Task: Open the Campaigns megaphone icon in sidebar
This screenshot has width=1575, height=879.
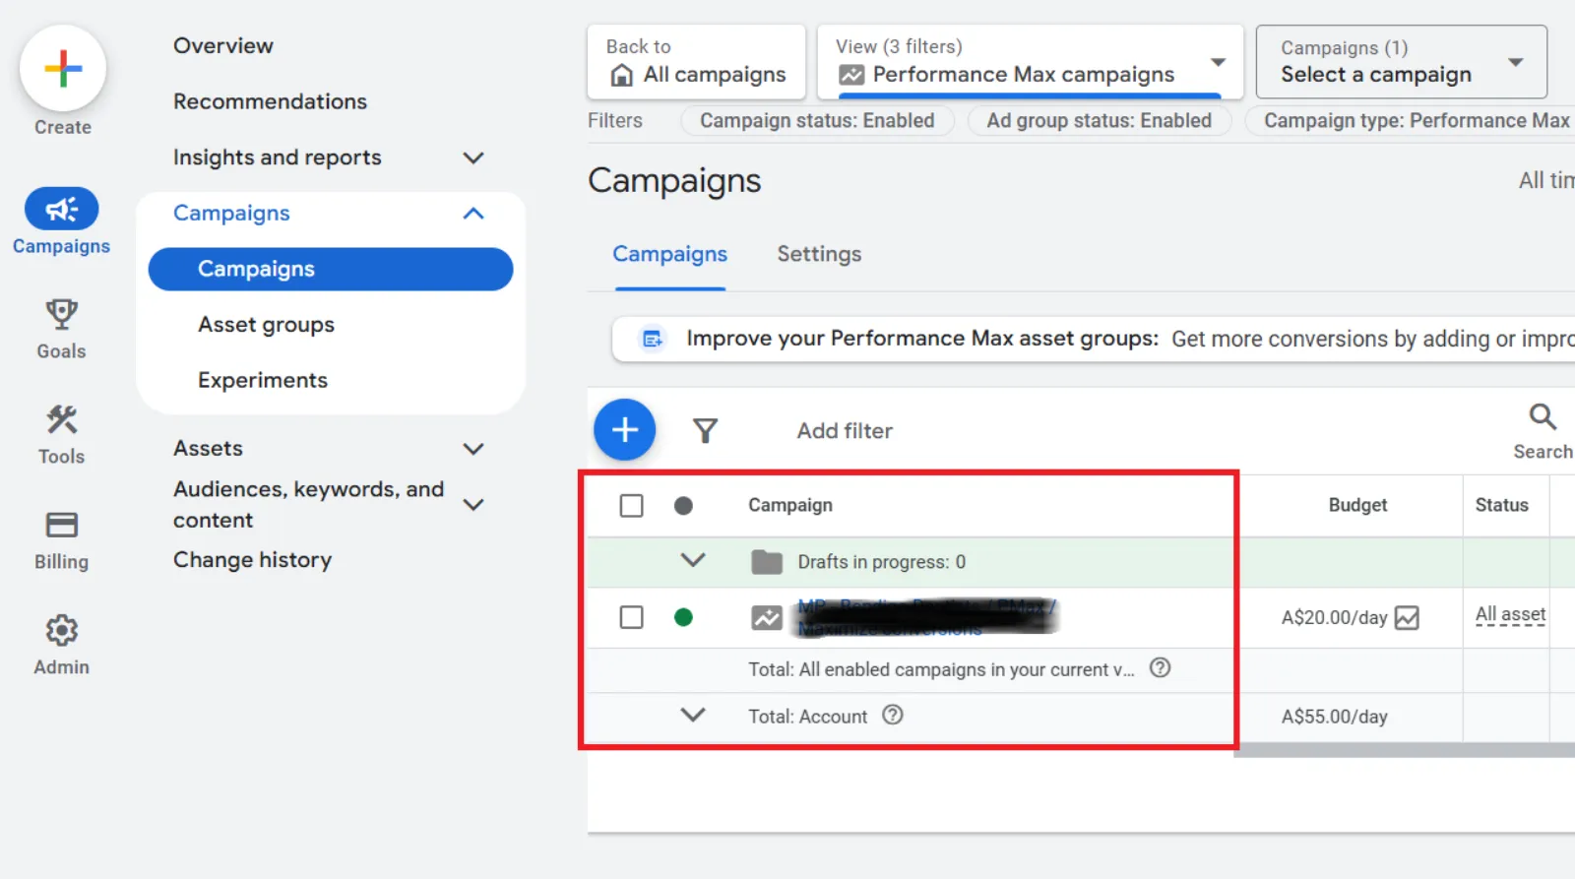Action: [61, 209]
